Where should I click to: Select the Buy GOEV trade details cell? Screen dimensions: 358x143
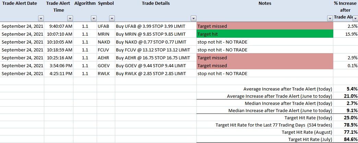[x=156, y=65]
